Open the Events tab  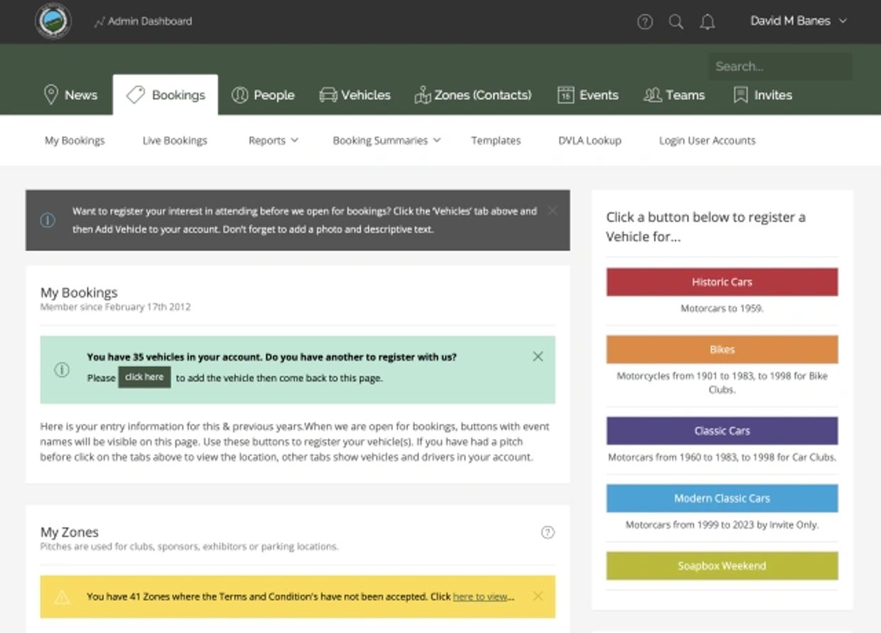point(588,95)
